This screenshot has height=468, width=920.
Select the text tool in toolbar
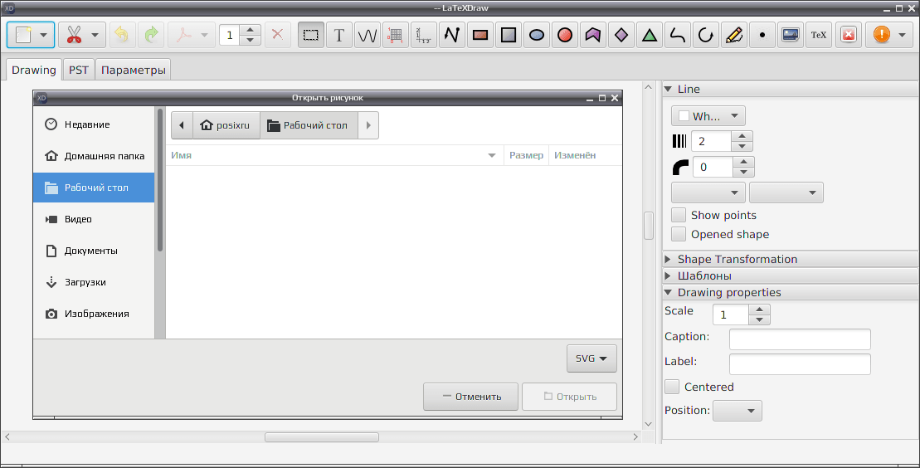coord(339,35)
